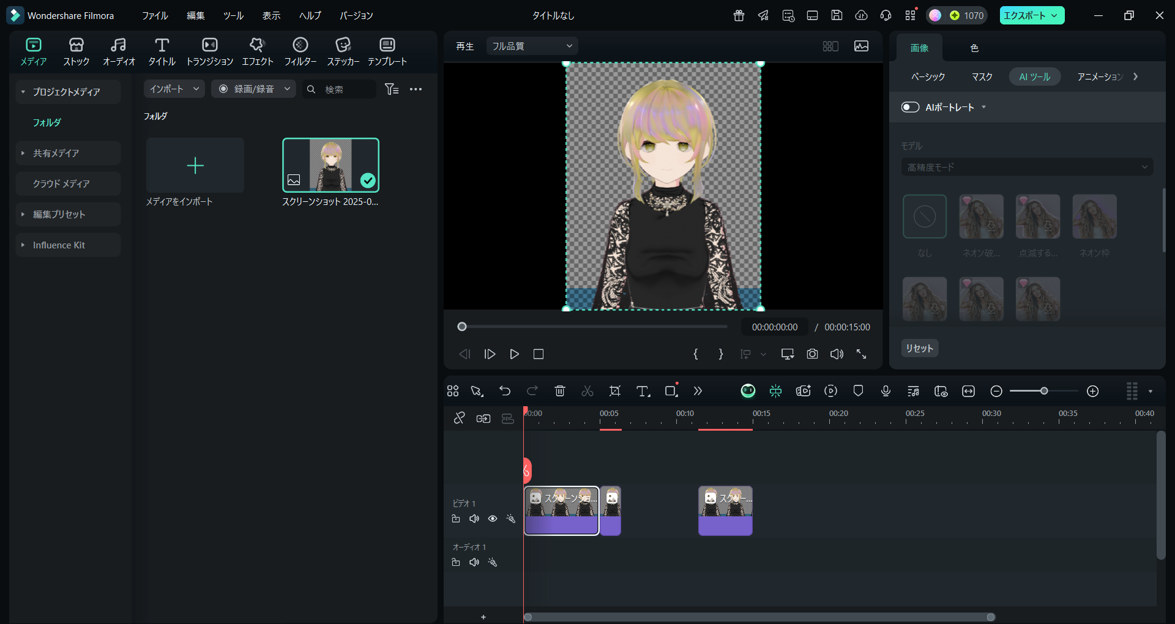The image size is (1175, 624).
Task: Click the support headset icon in title bar
Action: pos(886,15)
